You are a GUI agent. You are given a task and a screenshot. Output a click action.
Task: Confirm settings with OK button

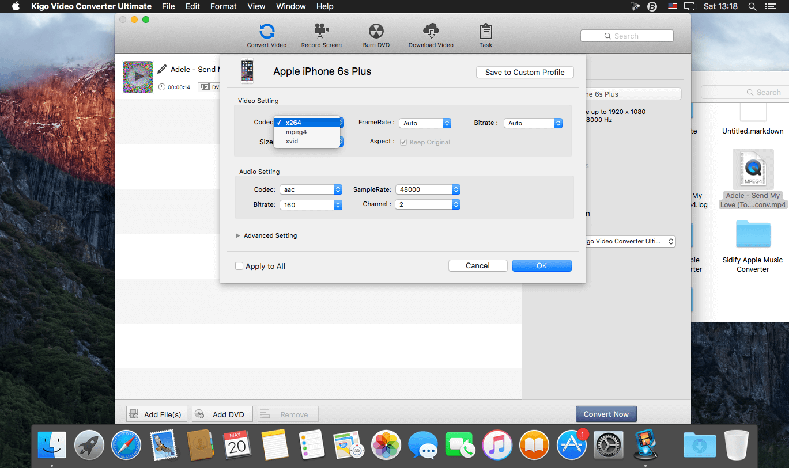542,265
